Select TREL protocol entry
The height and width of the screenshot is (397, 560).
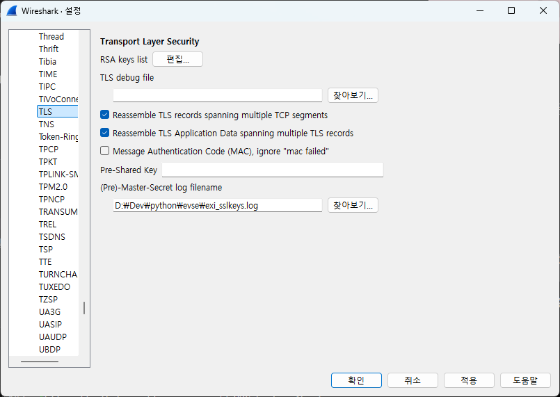coord(47,224)
